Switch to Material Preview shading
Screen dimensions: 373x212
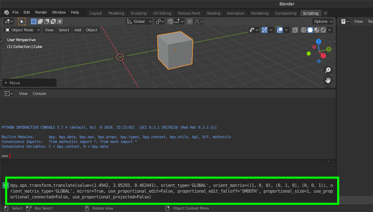coord(316,30)
